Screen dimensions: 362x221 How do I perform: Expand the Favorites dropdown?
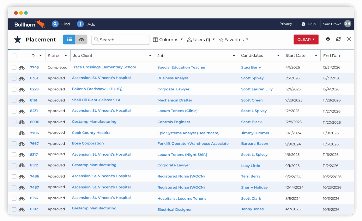point(234,40)
